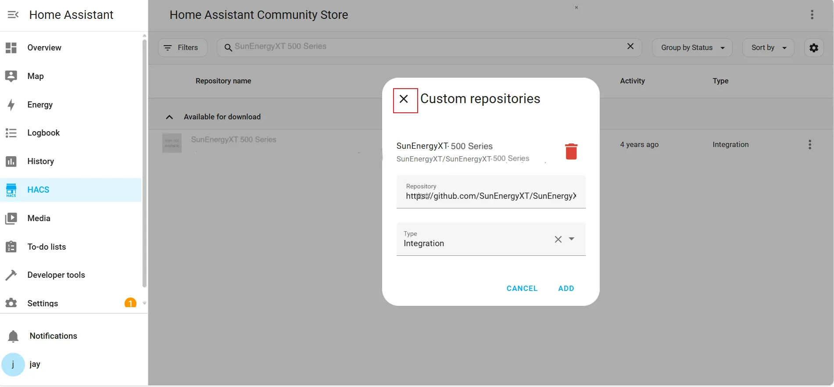This screenshot has height=387, width=834.
Task: Navigate to Energy in the sidebar
Action: tap(40, 105)
